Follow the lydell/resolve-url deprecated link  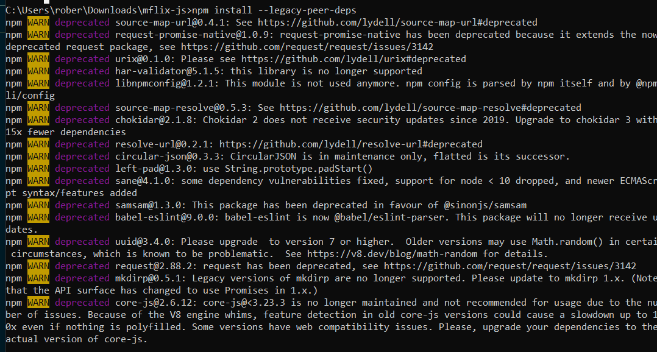(350, 144)
